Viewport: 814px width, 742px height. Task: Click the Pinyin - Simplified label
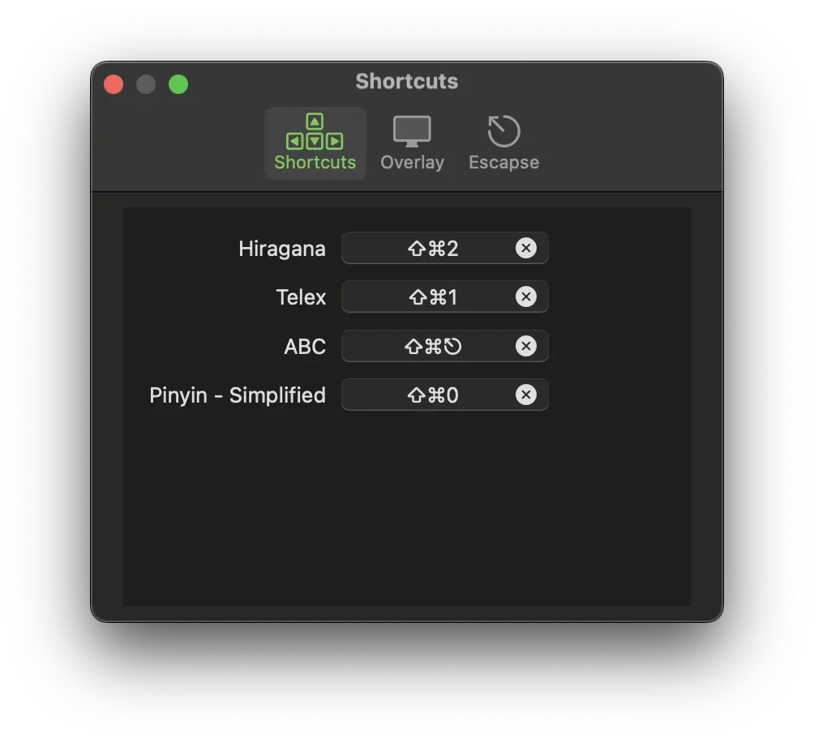[x=238, y=395]
